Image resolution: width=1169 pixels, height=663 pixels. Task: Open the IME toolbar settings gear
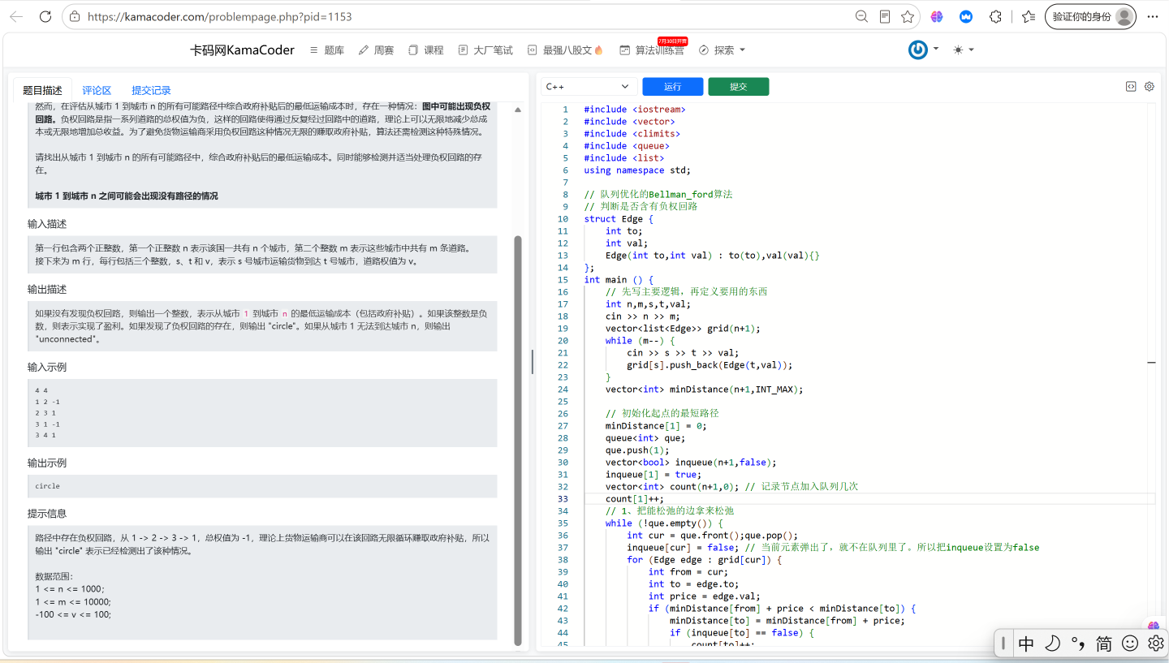click(1156, 644)
